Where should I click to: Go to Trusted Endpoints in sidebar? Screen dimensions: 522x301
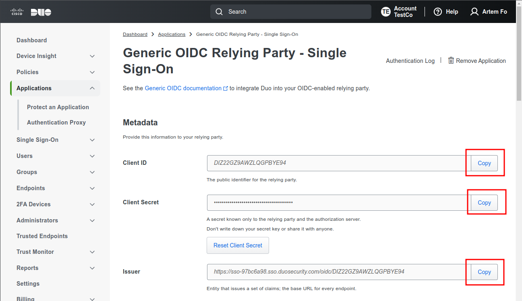42,236
